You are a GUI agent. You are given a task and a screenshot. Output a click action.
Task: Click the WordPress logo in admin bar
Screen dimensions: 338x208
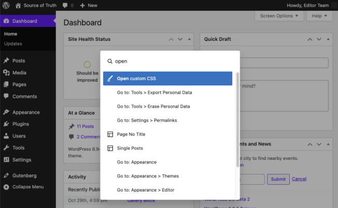pyautogui.click(x=6, y=5)
